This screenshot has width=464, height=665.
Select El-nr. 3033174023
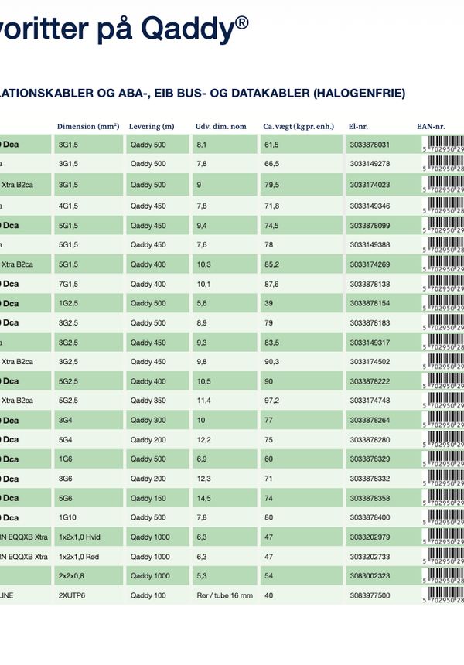click(370, 185)
